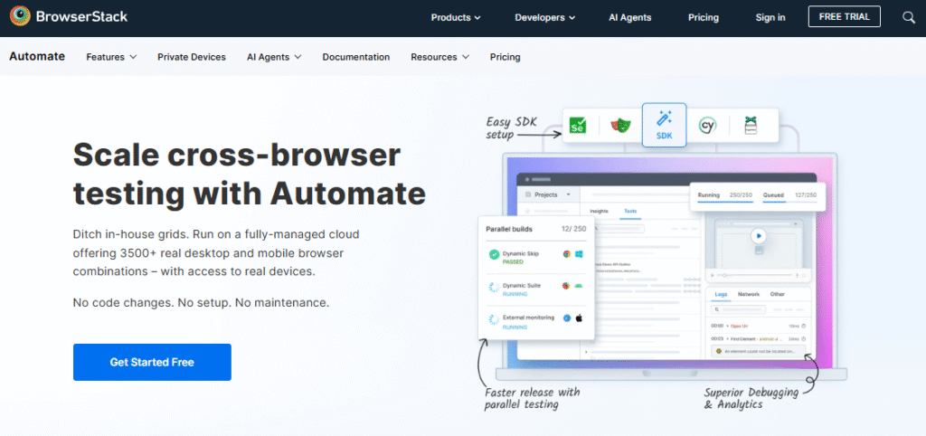Click the Windows icon in the Dynamic Skip row

point(580,254)
